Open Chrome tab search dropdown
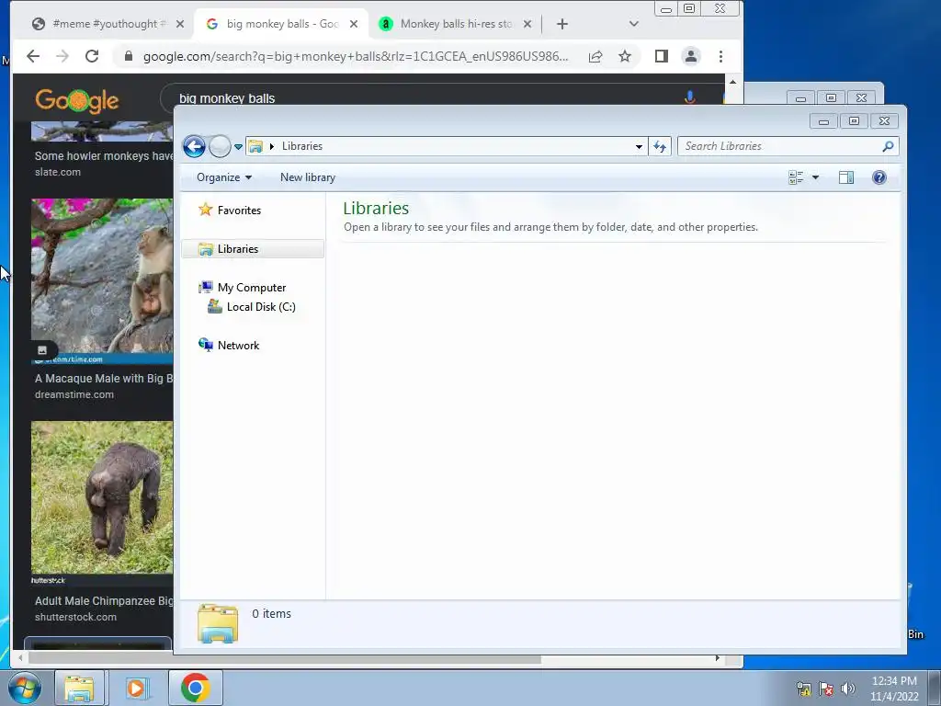 pyautogui.click(x=634, y=24)
